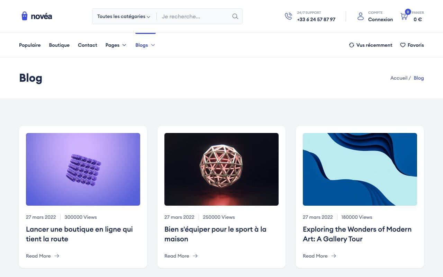
Task: Click the arrow icon of the Lancer une boutique post
Action: point(57,256)
